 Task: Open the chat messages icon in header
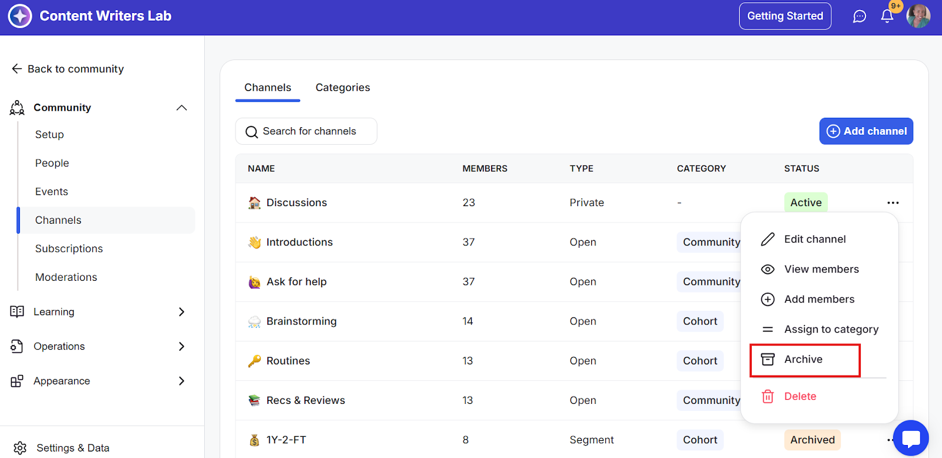click(x=860, y=16)
